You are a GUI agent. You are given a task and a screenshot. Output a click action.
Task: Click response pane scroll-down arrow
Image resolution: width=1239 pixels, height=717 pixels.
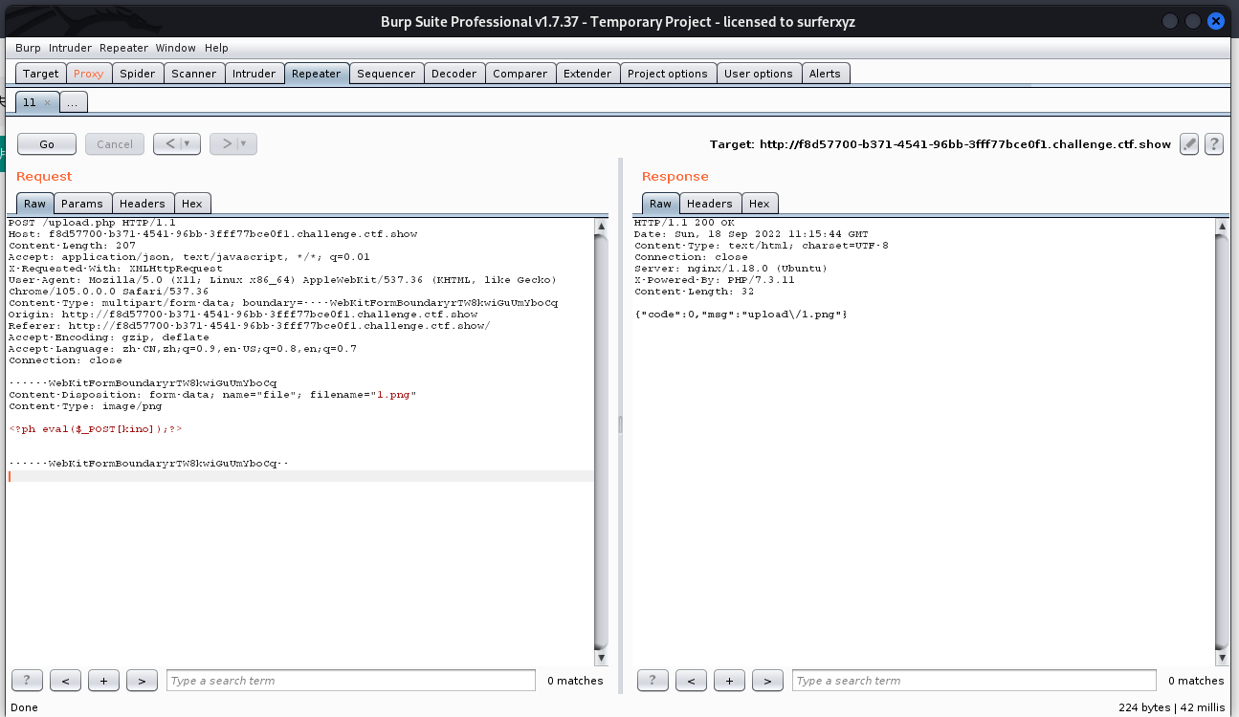(x=1221, y=658)
